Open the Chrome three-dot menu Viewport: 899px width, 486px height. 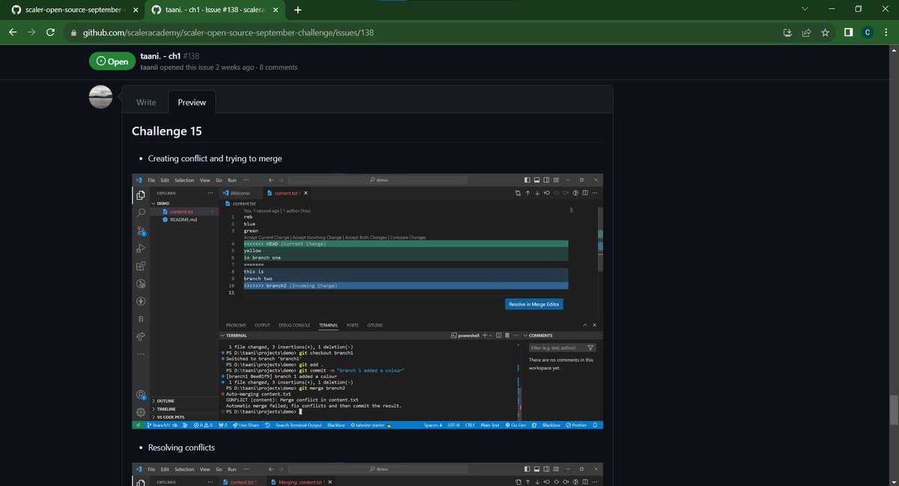click(x=887, y=33)
